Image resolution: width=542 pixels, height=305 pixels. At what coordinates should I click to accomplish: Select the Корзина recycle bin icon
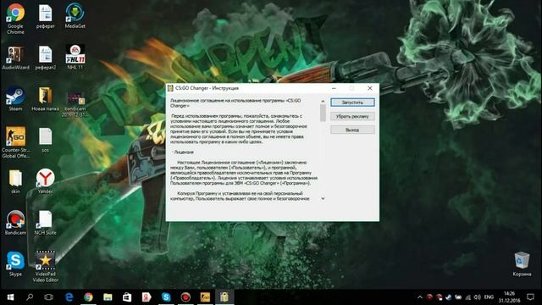(x=522, y=264)
